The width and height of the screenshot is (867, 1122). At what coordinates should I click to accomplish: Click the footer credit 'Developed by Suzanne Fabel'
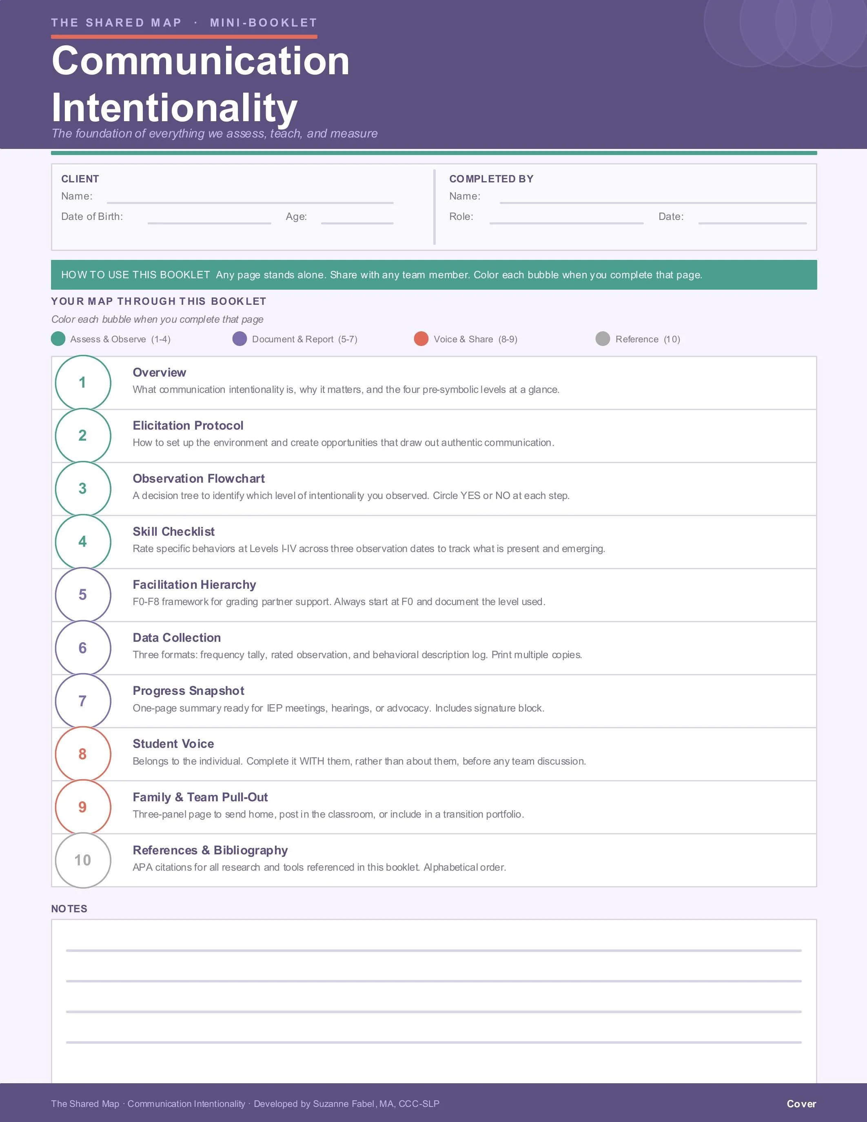[x=315, y=1104]
